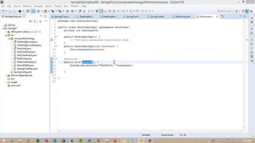
Task: Open dropdown arrow next to Debug button
Action: point(42,11)
